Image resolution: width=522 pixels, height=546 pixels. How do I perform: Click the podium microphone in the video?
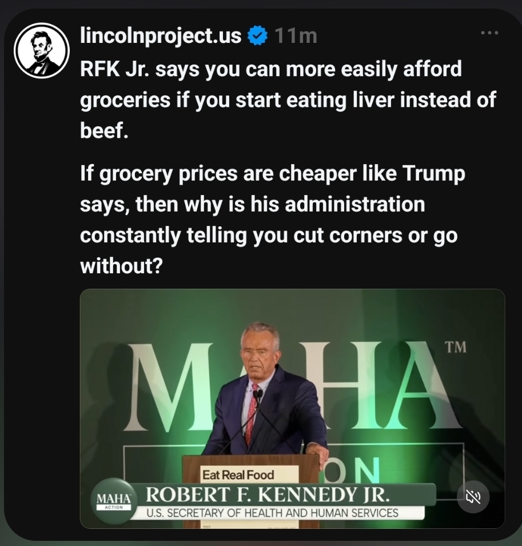(257, 394)
